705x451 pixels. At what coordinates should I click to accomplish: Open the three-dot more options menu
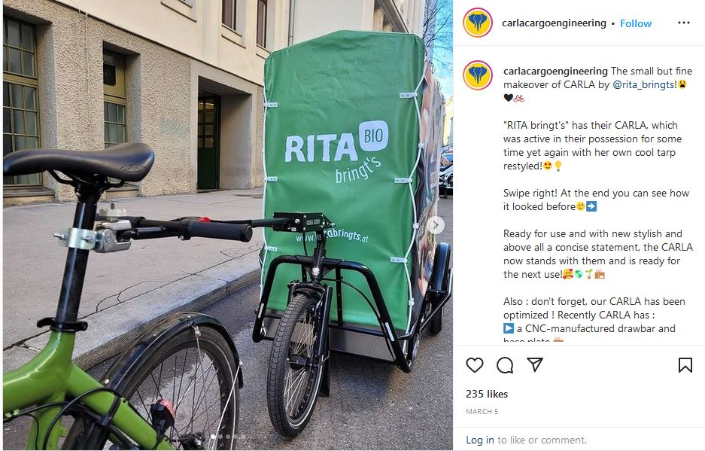click(x=683, y=23)
